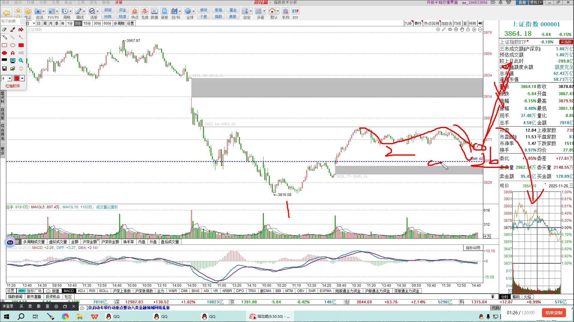
Task: Select the filled red rectangle swatch
Action: [x=21, y=45]
